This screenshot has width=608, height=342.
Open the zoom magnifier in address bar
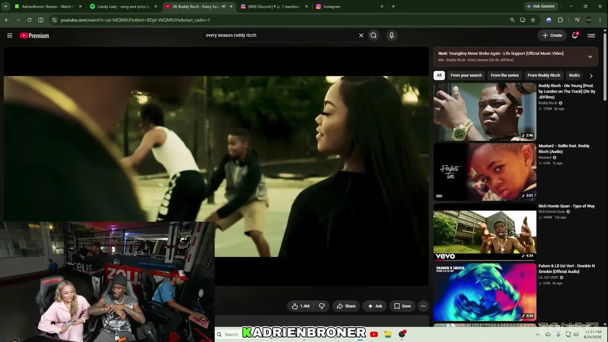coord(512,20)
